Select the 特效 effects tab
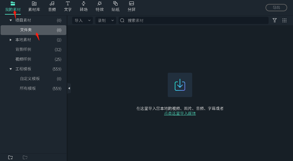The height and width of the screenshot is (161, 293). point(100,6)
